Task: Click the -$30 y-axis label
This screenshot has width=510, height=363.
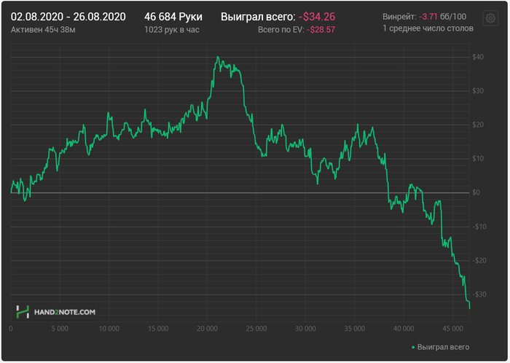Action: (479, 294)
